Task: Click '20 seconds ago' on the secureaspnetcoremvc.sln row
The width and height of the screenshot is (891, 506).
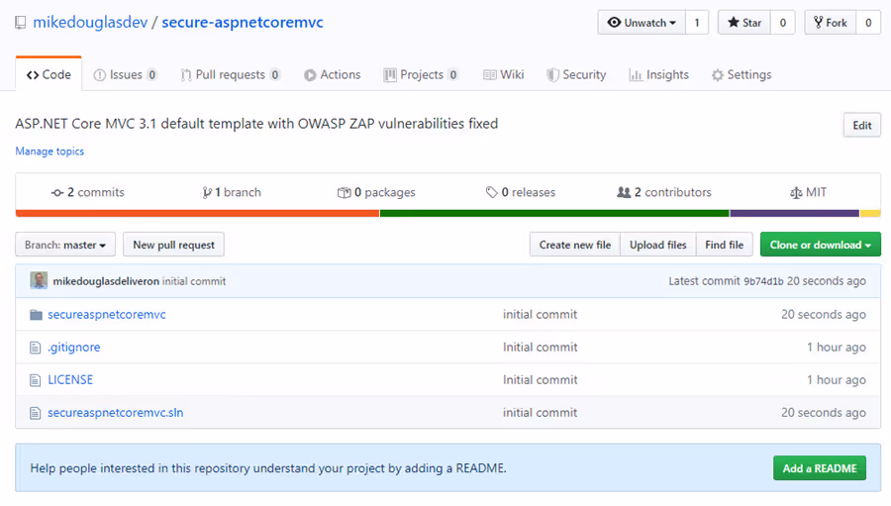Action: pos(824,413)
